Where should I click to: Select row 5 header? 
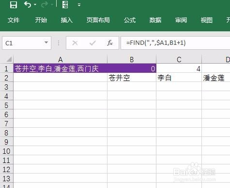pos(6,106)
